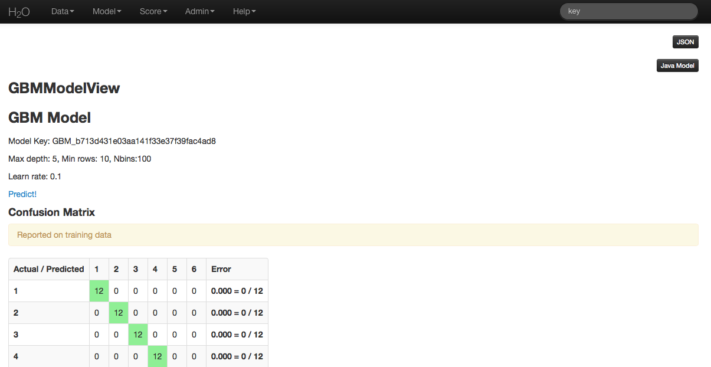This screenshot has width=711, height=367.
Task: Click the Reported on training data banner
Action: [353, 235]
